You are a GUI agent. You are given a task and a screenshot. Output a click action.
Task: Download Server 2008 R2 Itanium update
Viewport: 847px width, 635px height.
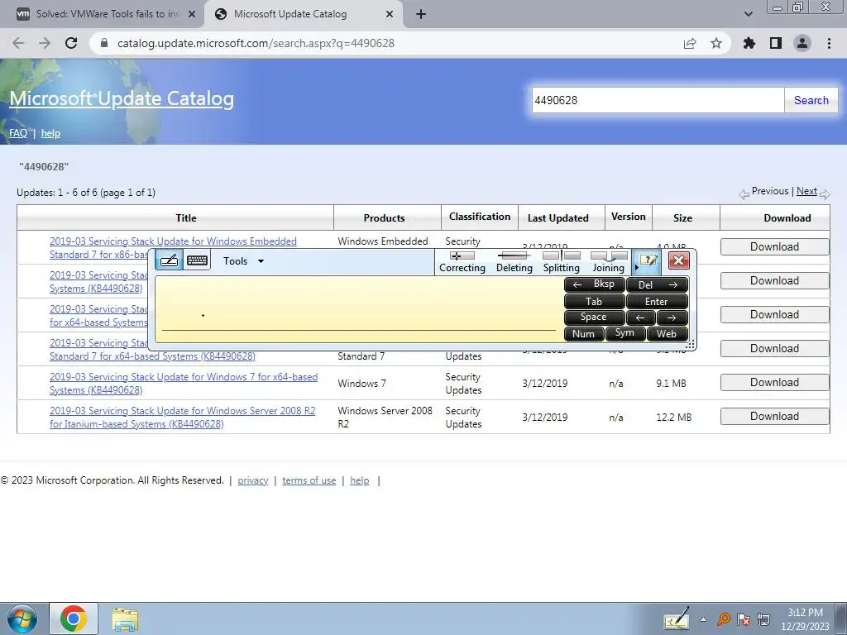[774, 417]
